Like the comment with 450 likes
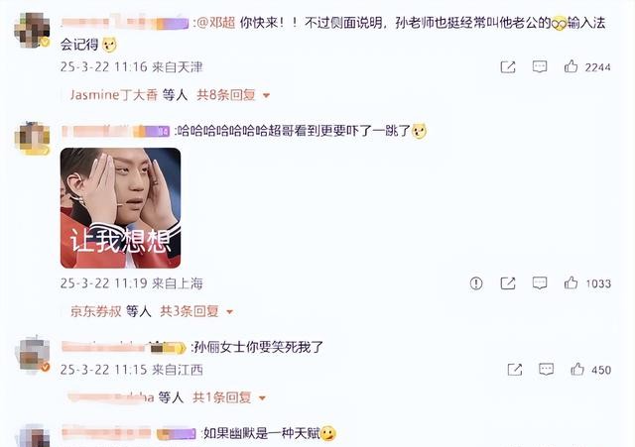The height and width of the screenshot is (447, 635). point(577,369)
